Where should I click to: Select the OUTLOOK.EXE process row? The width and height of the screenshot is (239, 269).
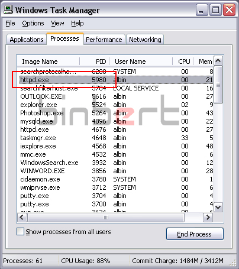116,96
